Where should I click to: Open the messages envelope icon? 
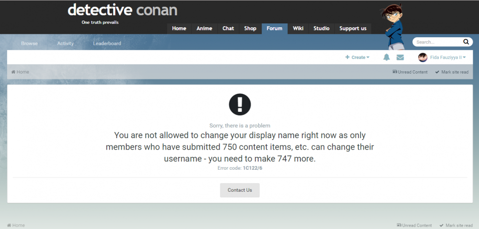tap(400, 57)
